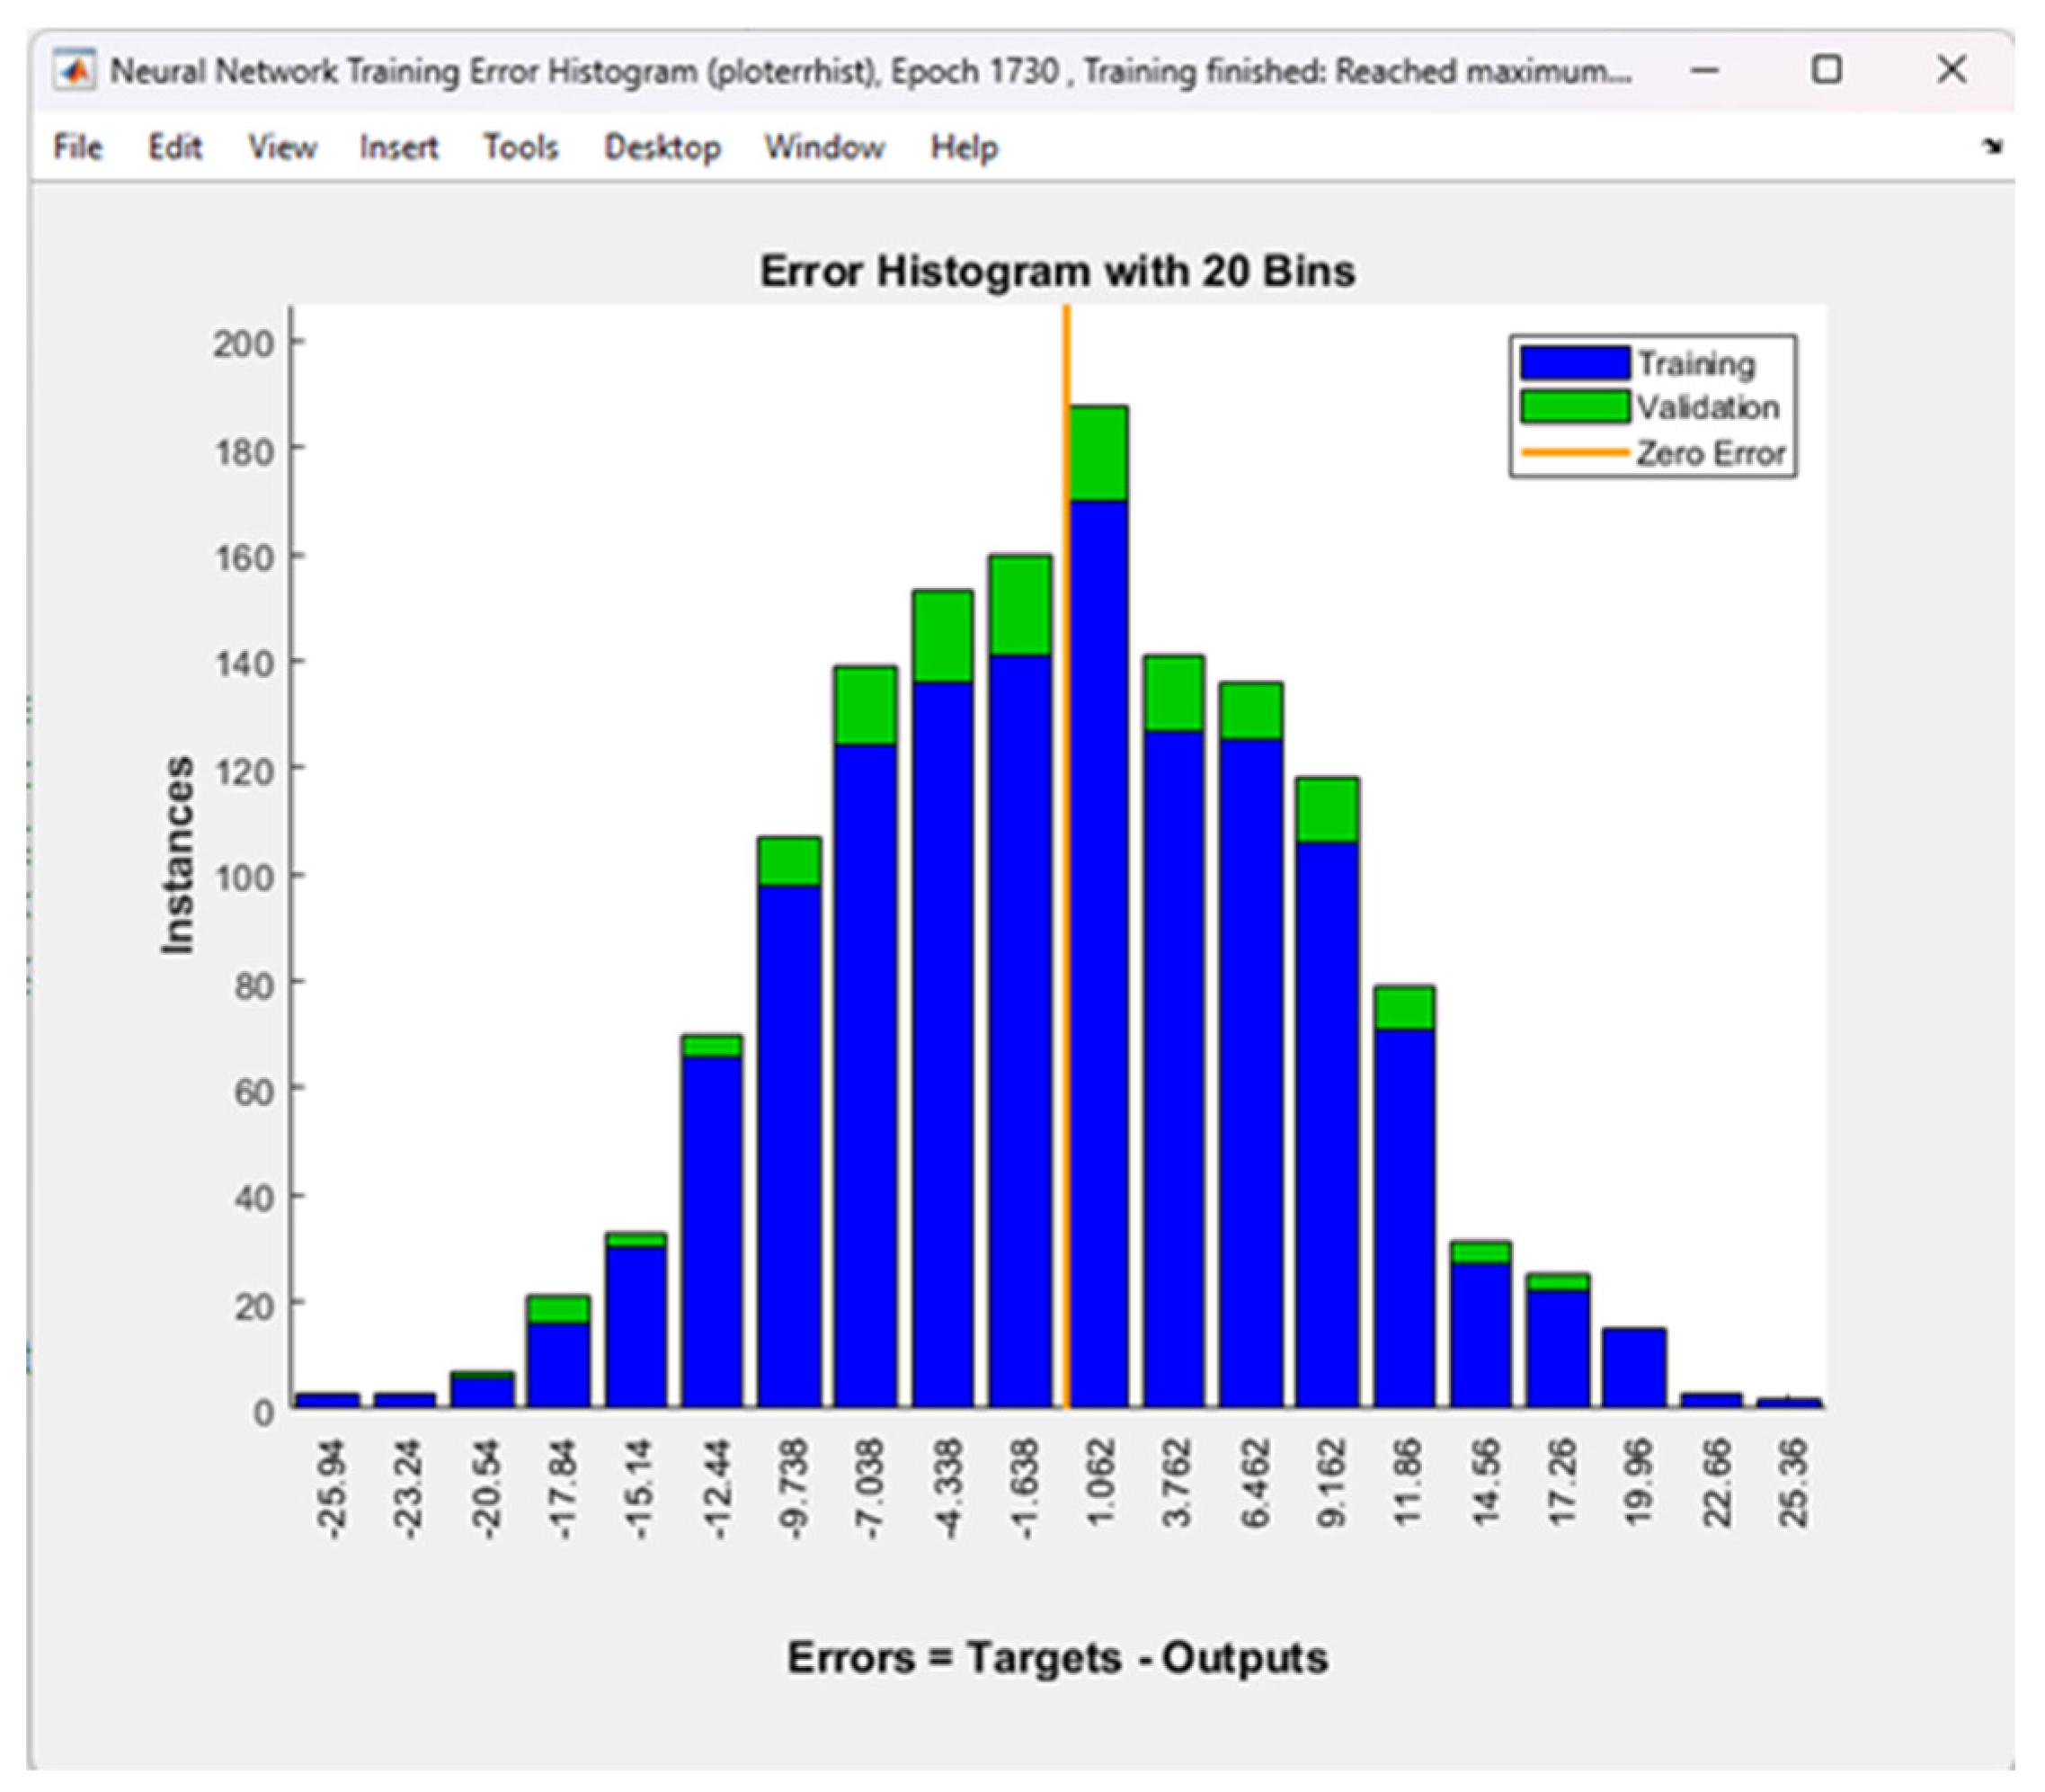Click the Errors = Targets - Outputs label
This screenshot has height=1792, width=2045.
click(x=1057, y=1657)
